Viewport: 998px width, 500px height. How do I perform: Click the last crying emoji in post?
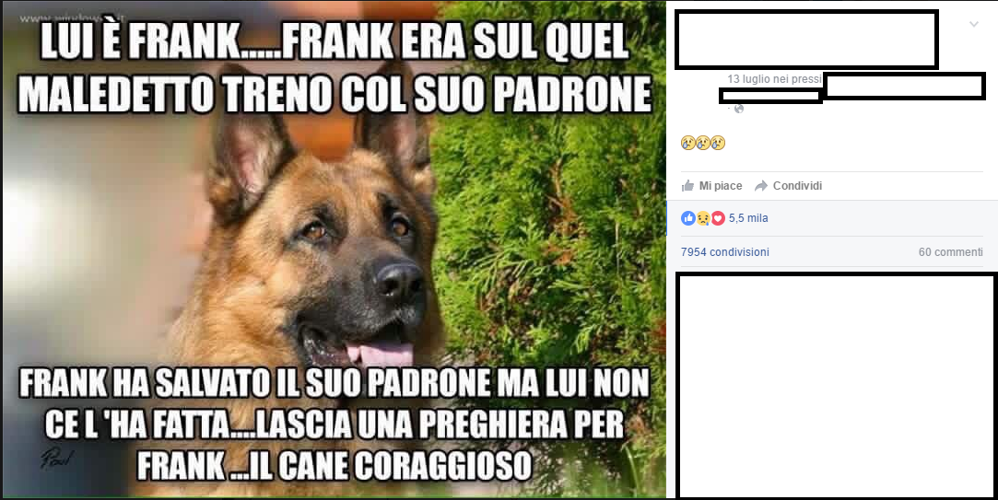(718, 143)
